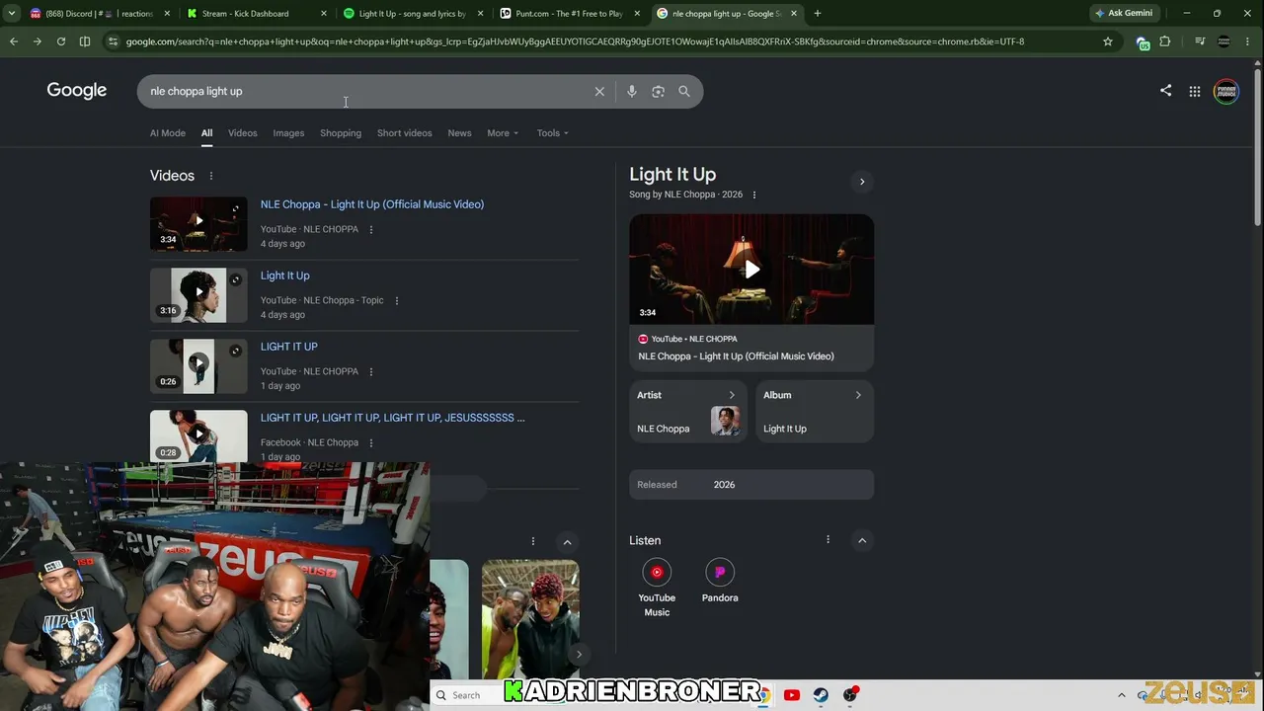Select the Images search tab
The image size is (1264, 711).
coord(288,133)
